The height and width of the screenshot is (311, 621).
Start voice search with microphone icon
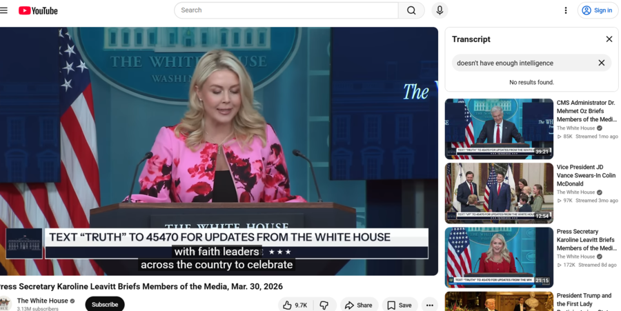point(440,10)
